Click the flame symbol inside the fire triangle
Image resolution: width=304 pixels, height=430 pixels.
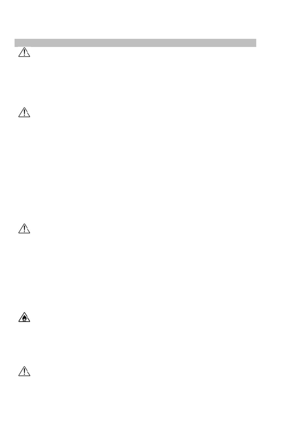24,318
